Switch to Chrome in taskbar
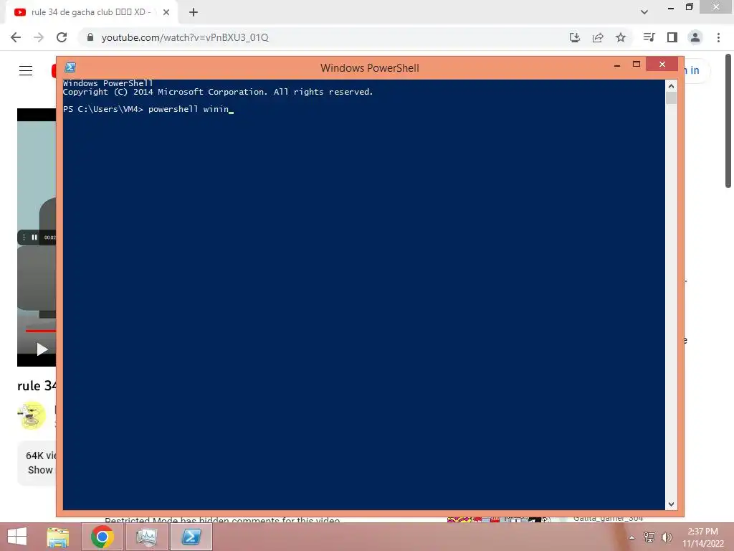 103,537
